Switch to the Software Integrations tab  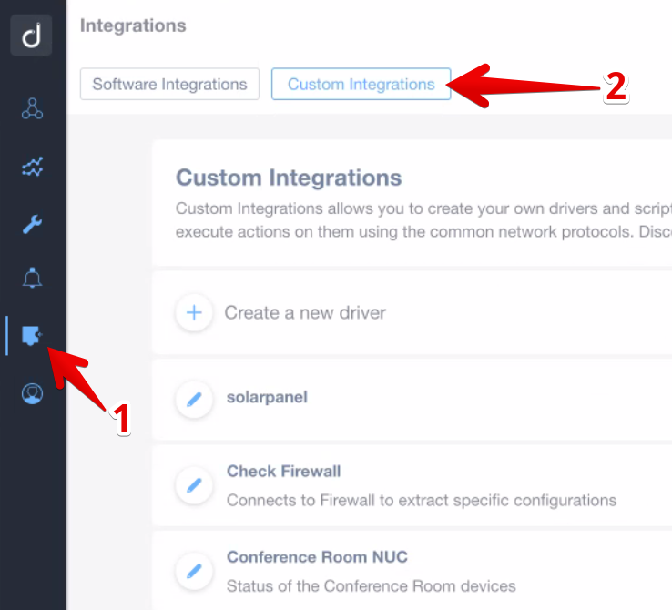pos(169,84)
